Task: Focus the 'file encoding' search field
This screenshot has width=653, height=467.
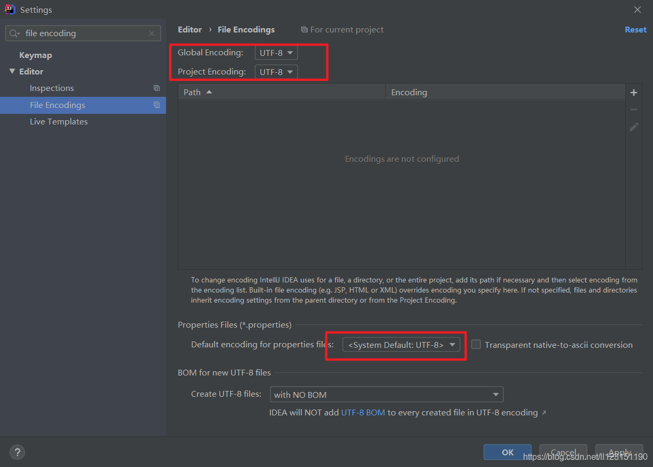Action: [x=83, y=34]
